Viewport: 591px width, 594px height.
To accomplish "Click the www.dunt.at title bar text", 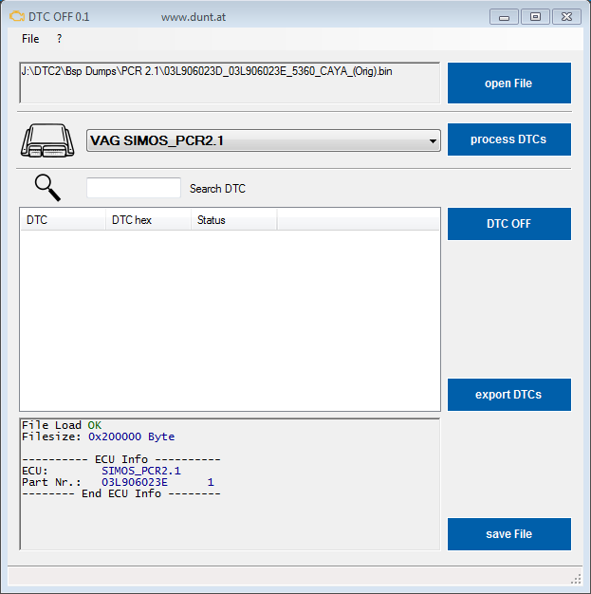I will point(194,17).
